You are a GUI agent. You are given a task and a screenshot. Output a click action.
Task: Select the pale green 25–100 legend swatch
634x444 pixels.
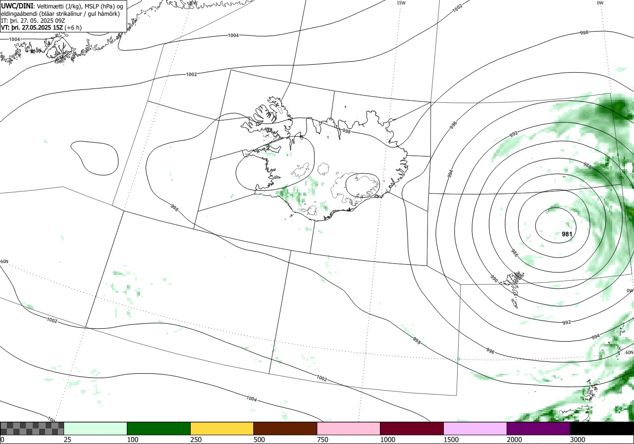point(96,428)
